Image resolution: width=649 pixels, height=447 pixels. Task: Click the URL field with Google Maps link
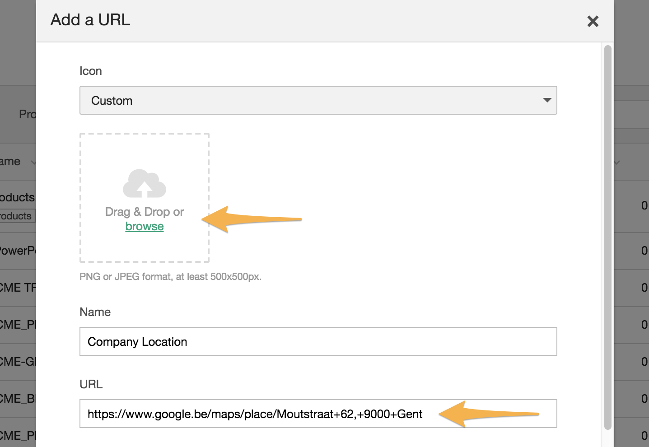318,414
